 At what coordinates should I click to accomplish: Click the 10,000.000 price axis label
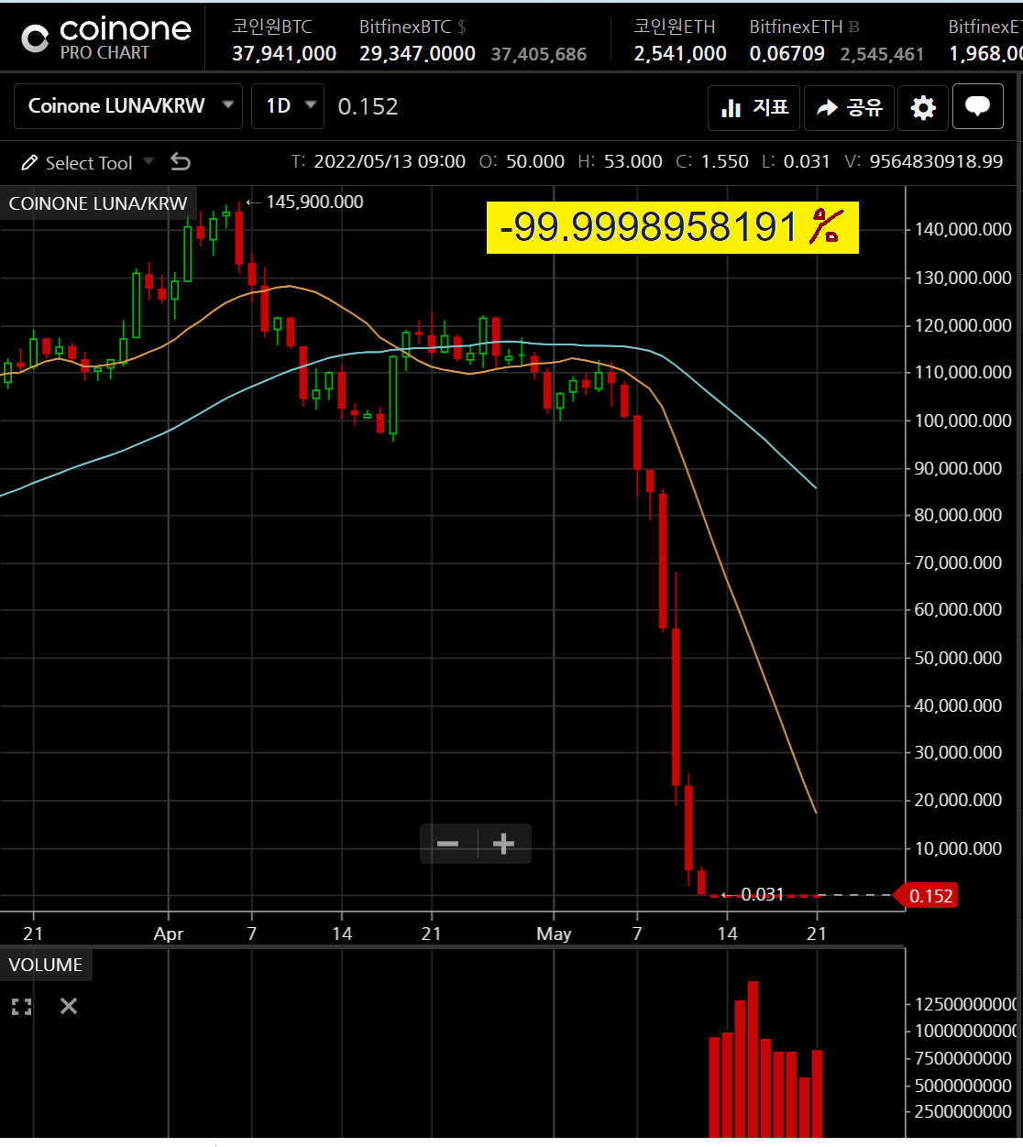coord(958,848)
